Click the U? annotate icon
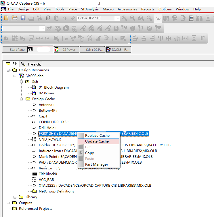 tap(166, 18)
